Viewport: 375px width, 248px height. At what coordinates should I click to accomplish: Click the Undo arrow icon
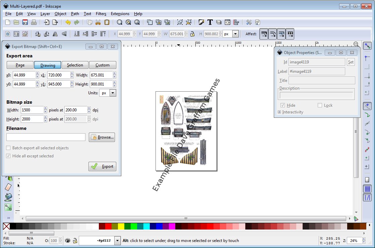pyautogui.click(x=68, y=22)
